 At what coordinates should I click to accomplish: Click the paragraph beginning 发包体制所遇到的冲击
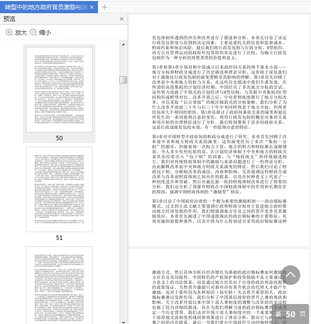219,48
